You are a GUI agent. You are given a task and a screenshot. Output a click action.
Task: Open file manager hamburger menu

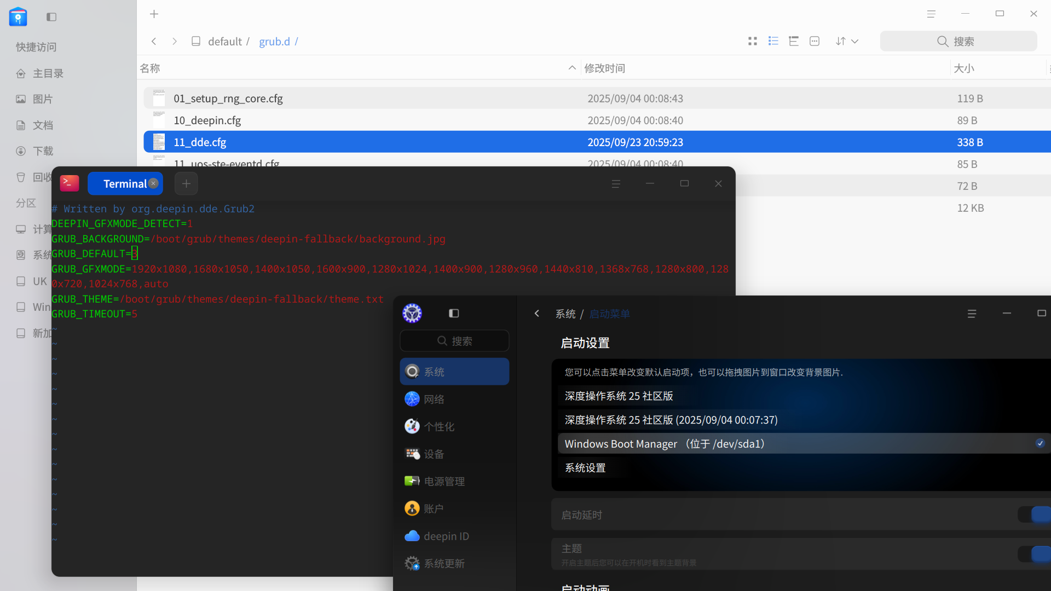pyautogui.click(x=931, y=14)
